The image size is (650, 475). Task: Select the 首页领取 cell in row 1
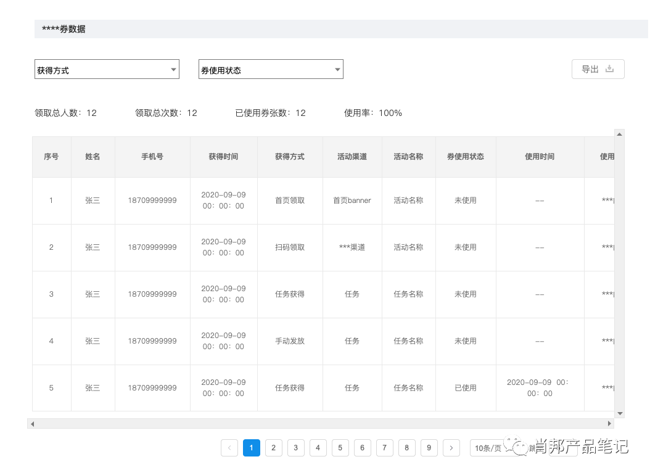(x=290, y=200)
